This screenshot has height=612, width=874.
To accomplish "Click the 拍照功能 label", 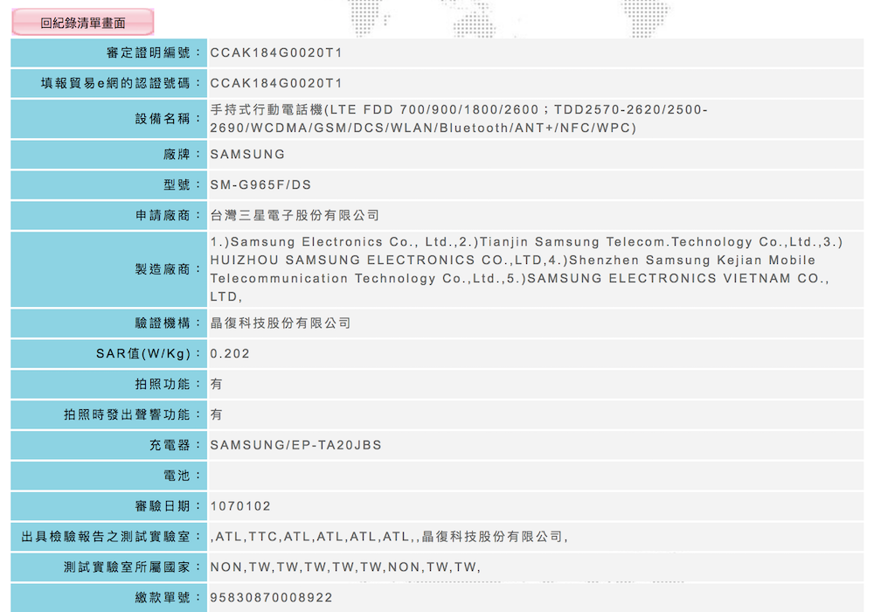I will [168, 384].
